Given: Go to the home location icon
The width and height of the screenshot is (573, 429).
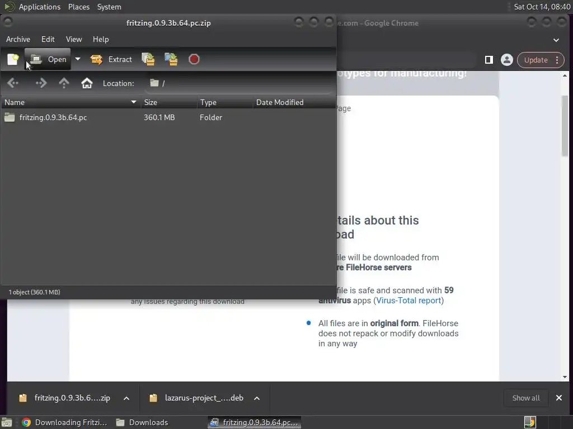Looking at the screenshot, I should [87, 83].
